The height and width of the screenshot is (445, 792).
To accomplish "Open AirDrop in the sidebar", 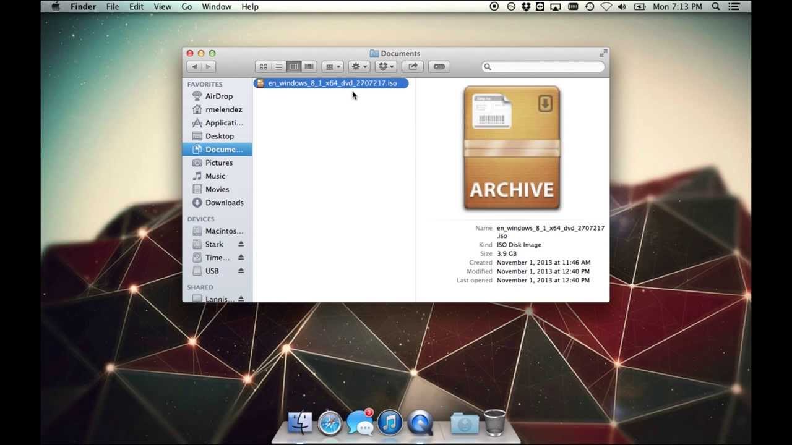I will (219, 96).
